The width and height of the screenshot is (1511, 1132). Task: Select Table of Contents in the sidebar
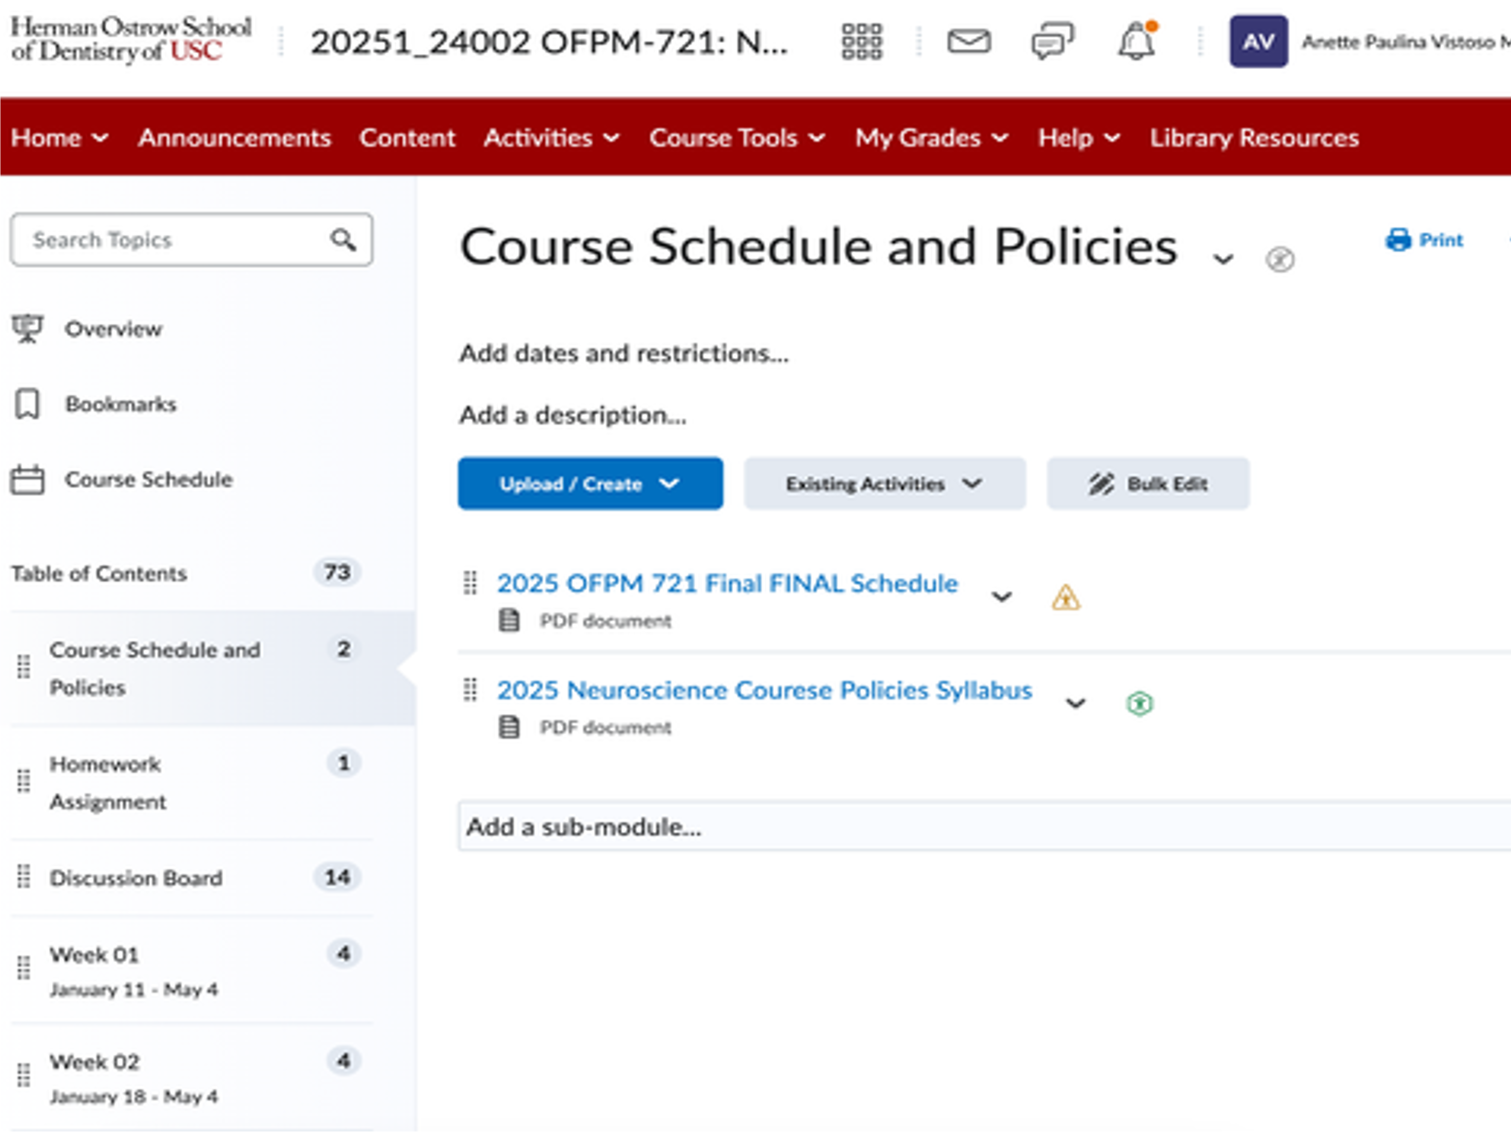click(x=98, y=573)
